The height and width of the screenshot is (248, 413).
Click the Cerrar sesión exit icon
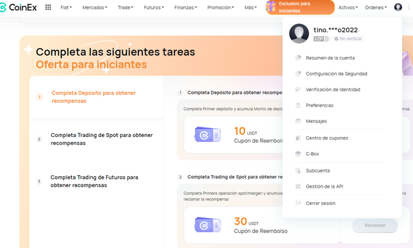click(298, 203)
